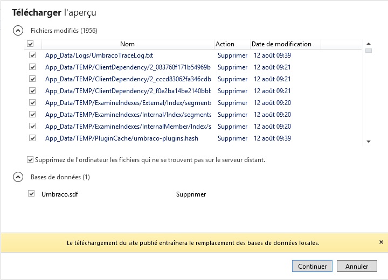
Task: Uncheck the UmbracoTraceLog.txt file checkbox
Action: pos(32,55)
